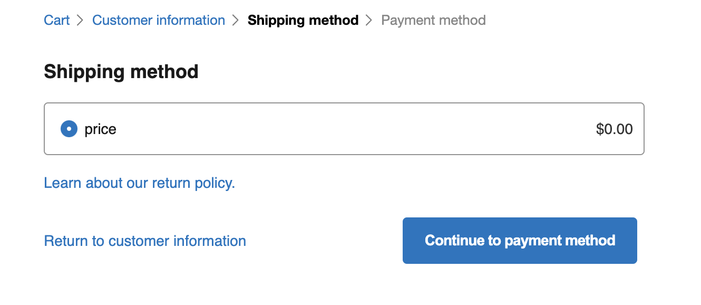Image resolution: width=701 pixels, height=305 pixels.
Task: Click the blue Continue button label
Action: (x=519, y=241)
